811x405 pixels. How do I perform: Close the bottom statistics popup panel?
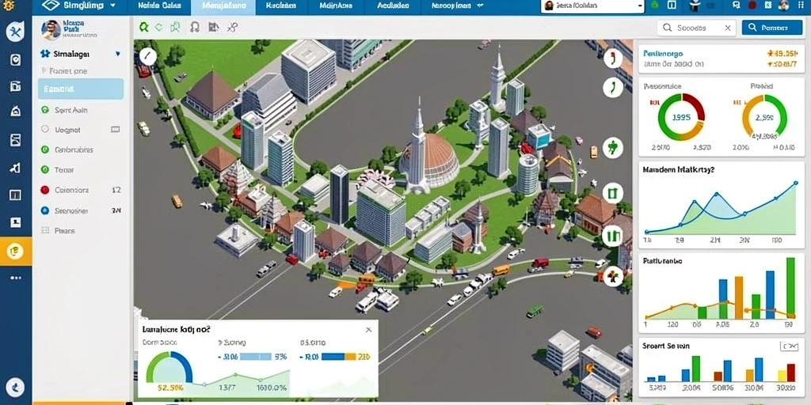pyautogui.click(x=368, y=330)
